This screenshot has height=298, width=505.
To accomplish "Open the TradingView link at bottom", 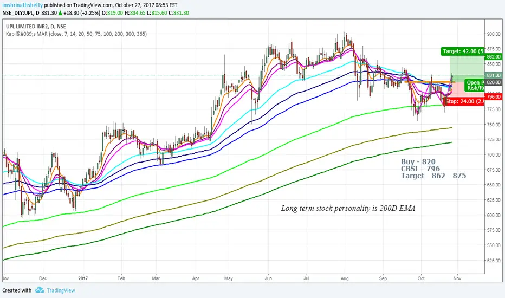I will (61, 290).
